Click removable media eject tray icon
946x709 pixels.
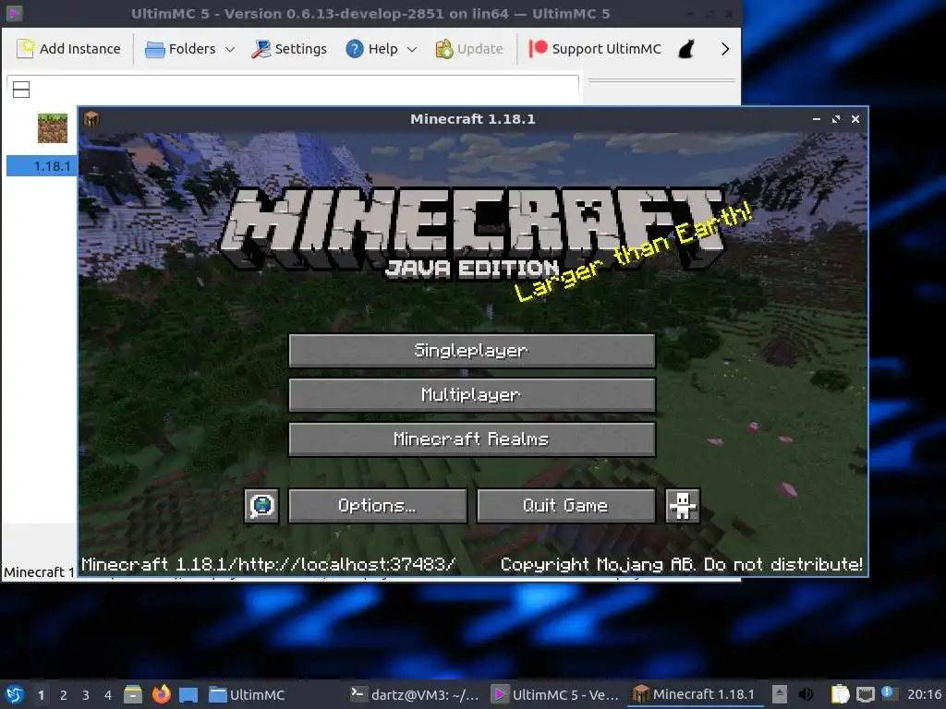[x=780, y=694]
